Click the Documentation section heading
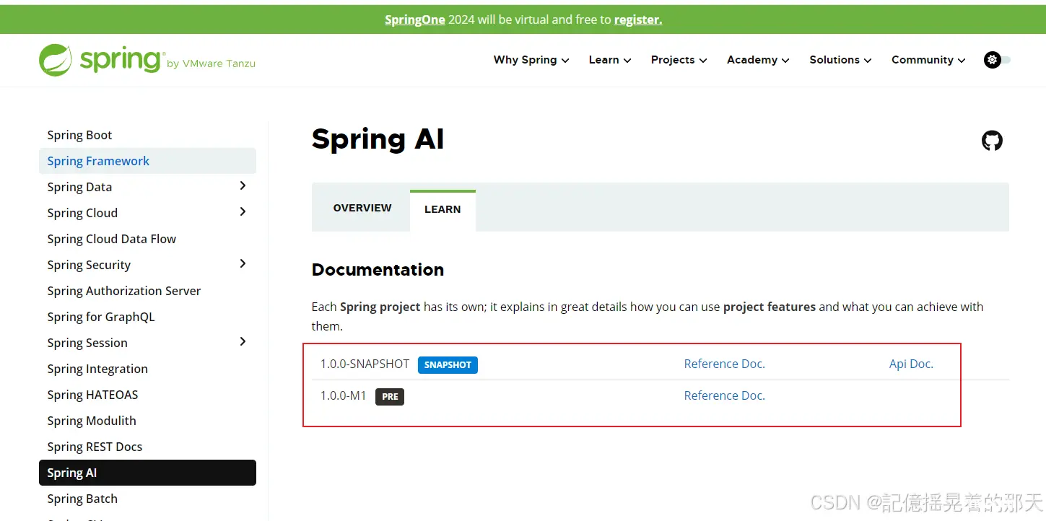Screen dimensions: 1046x521 pyautogui.click(x=378, y=269)
